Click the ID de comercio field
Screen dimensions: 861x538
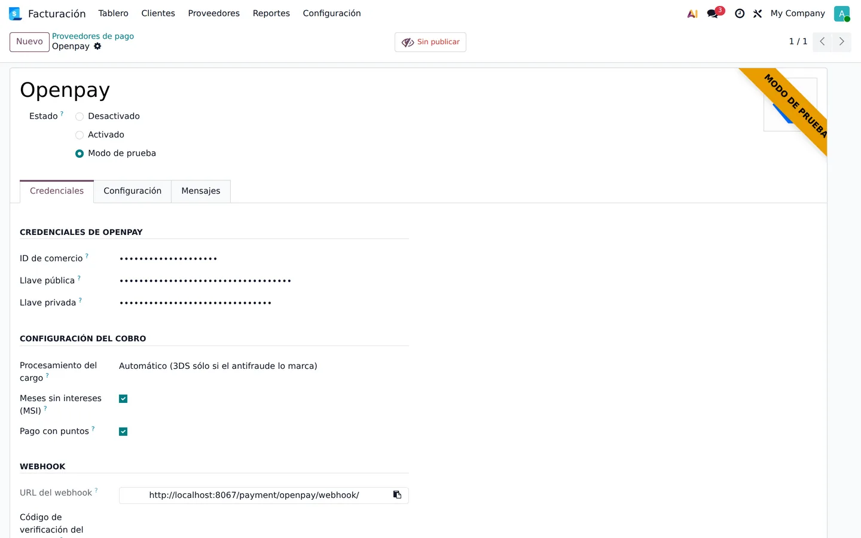264,259
